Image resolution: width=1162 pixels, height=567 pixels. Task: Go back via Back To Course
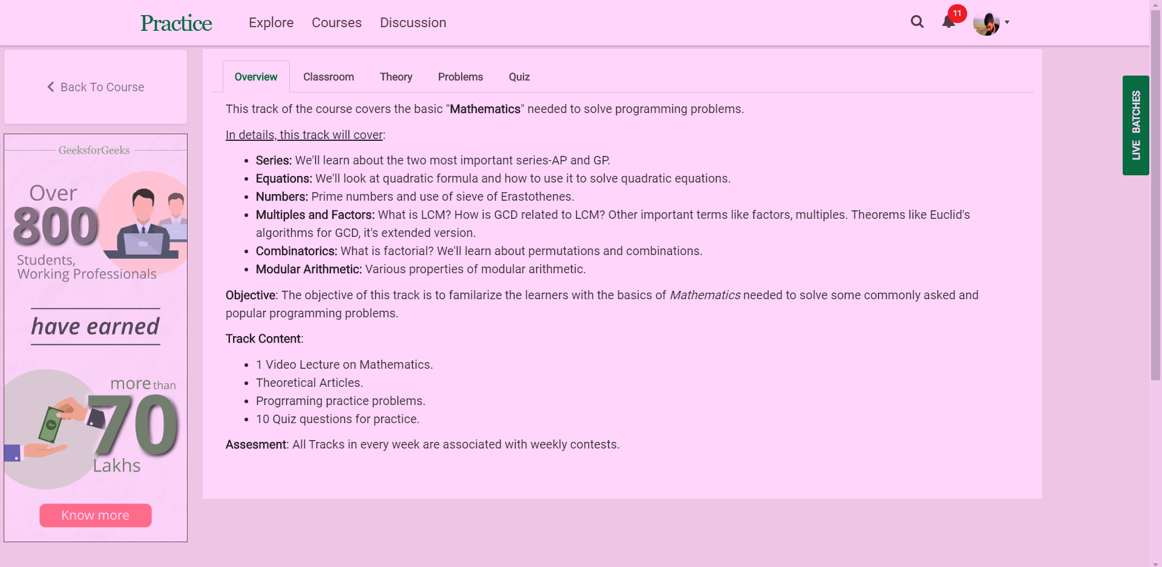[96, 87]
